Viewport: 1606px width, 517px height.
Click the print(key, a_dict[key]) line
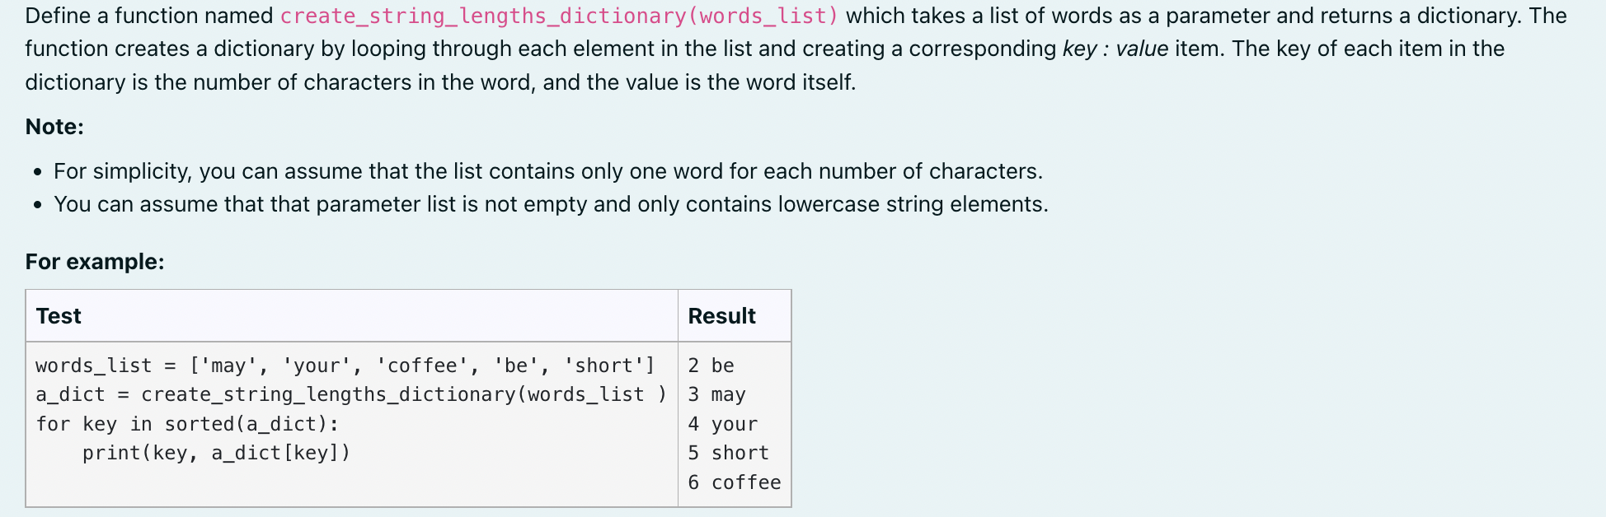pos(216,453)
